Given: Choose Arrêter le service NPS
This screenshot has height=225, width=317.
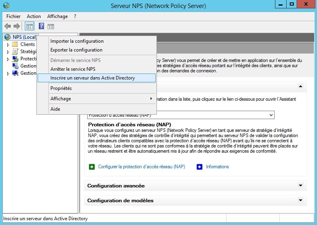Looking at the screenshot, I should pos(96,69).
